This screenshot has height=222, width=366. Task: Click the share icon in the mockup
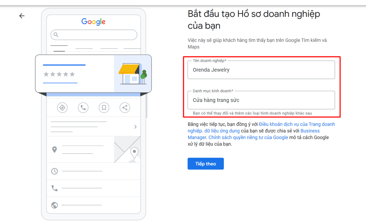click(x=125, y=108)
